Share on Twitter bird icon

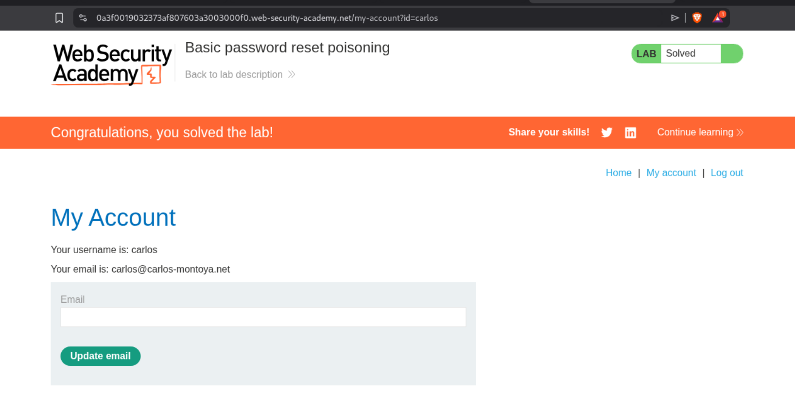(x=606, y=132)
